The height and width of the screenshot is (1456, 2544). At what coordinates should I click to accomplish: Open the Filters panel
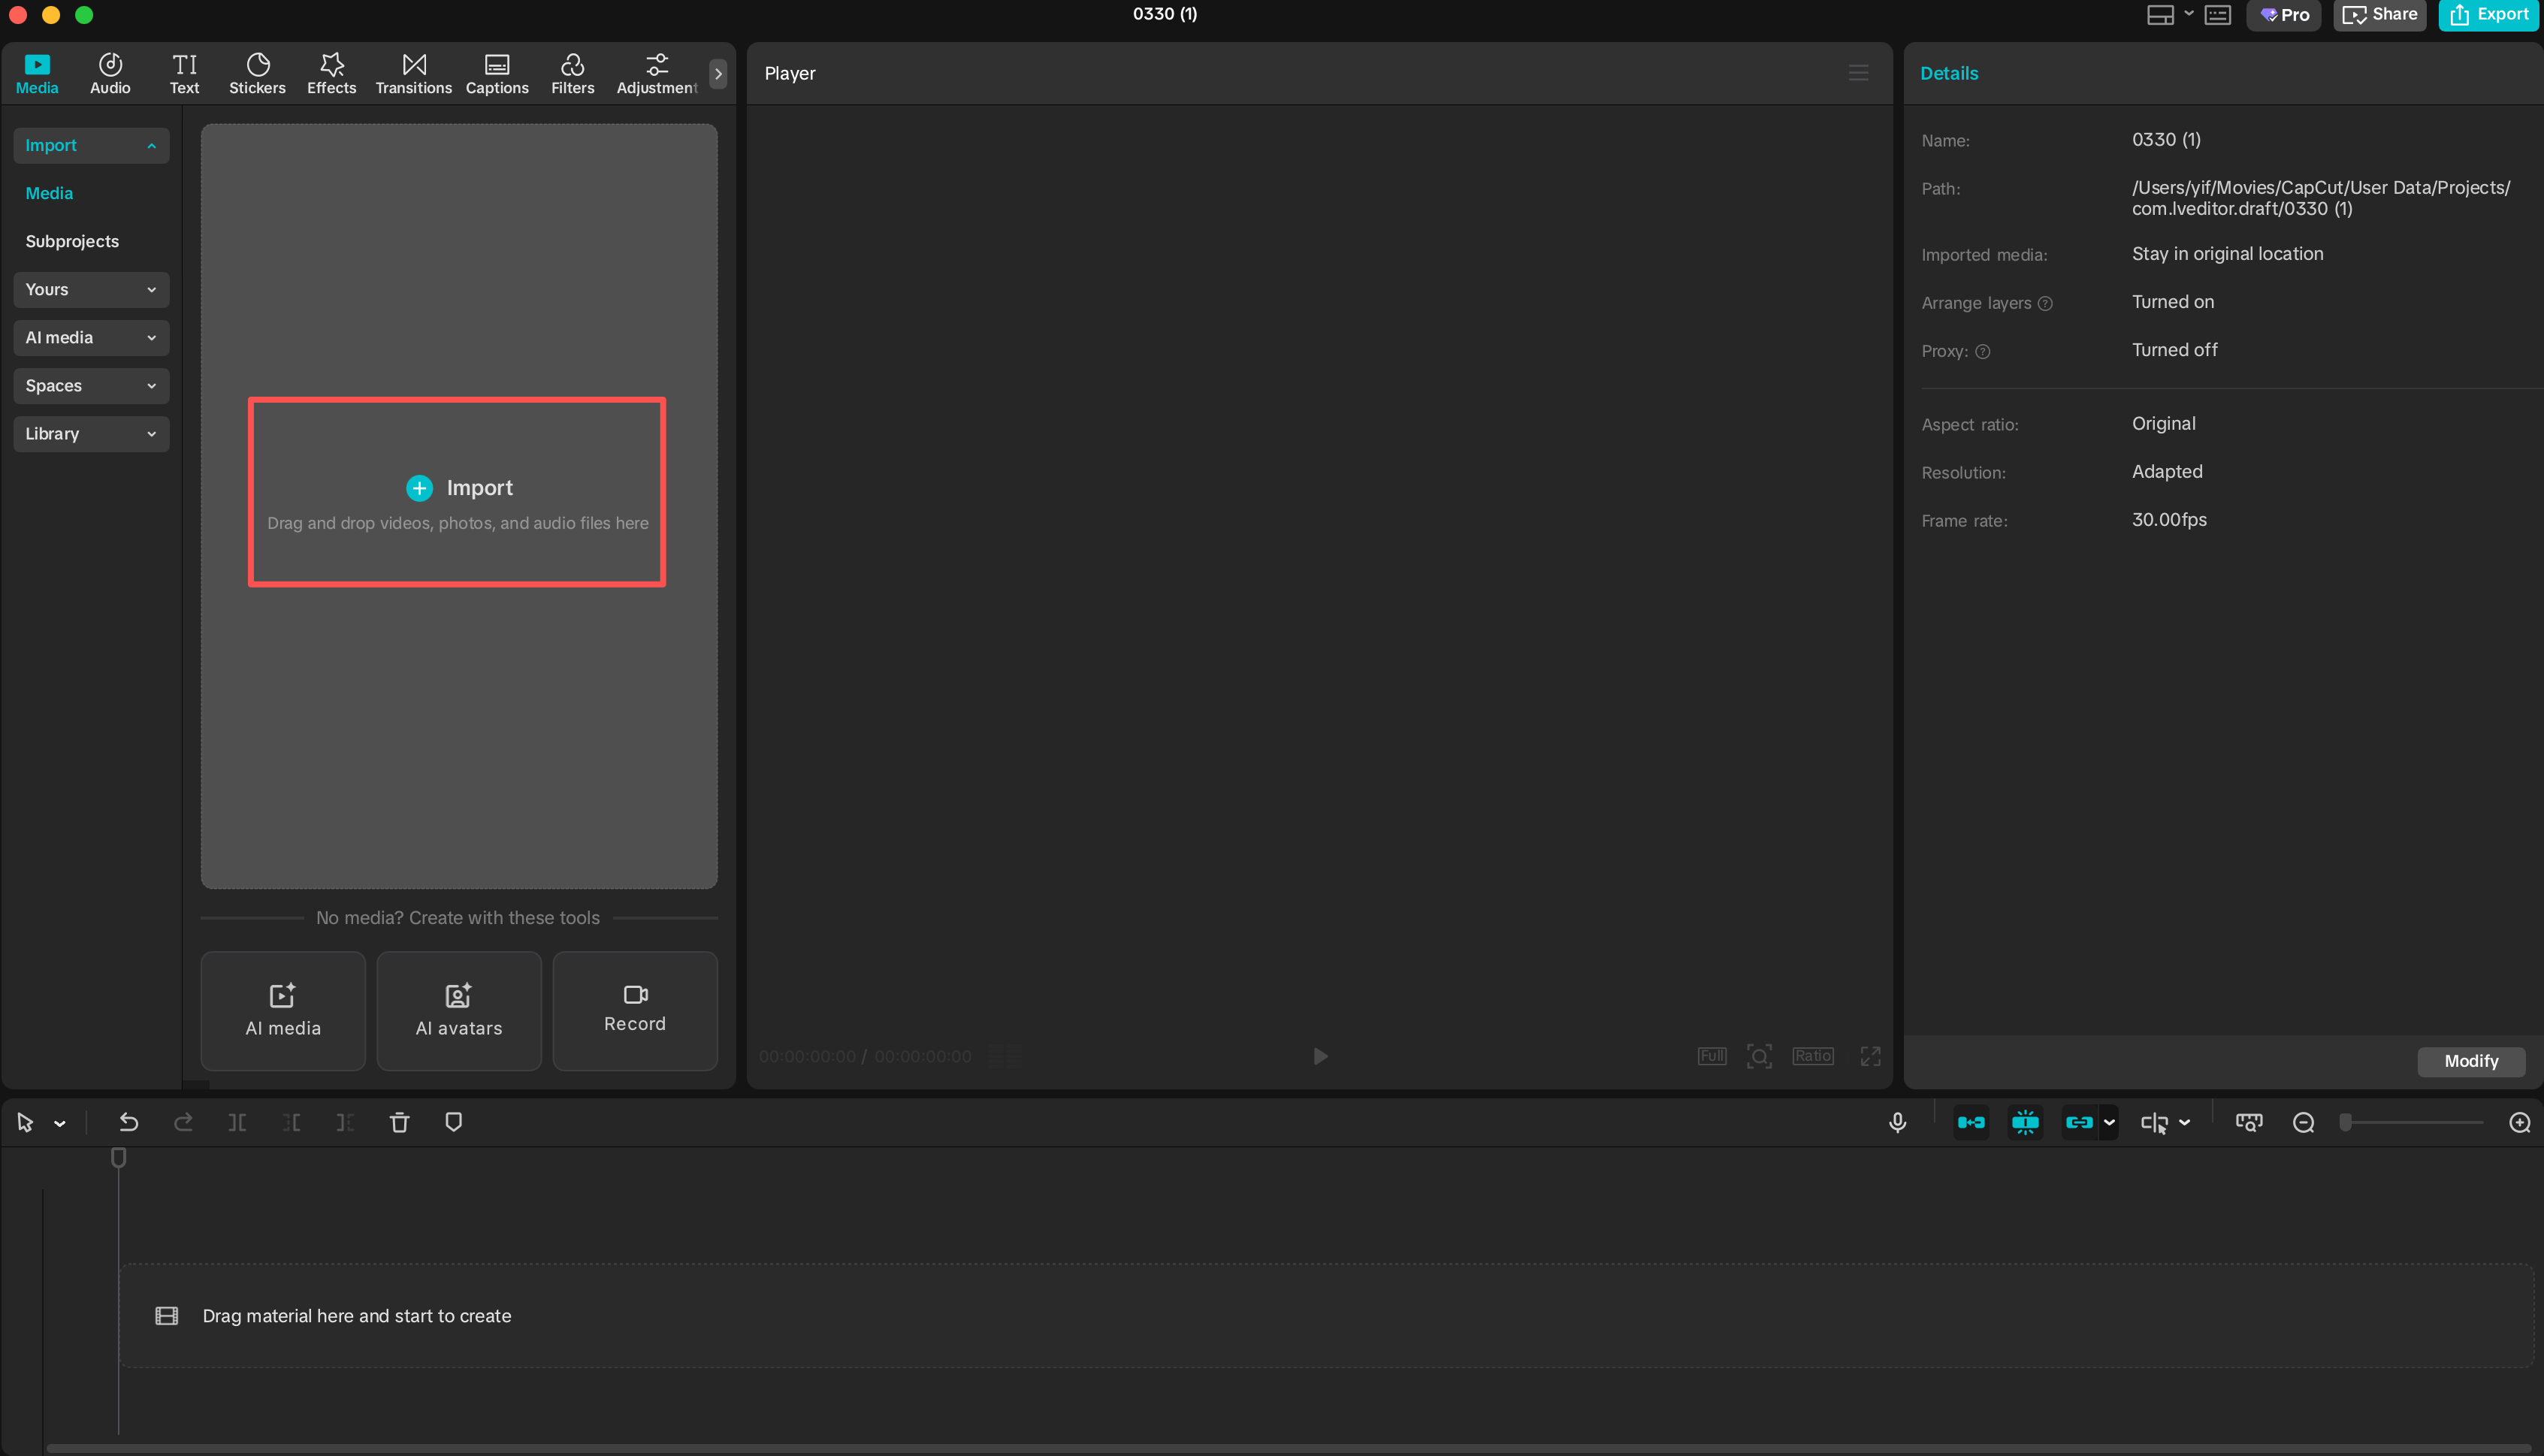(x=572, y=71)
